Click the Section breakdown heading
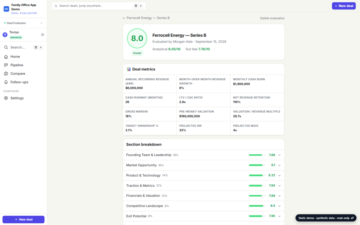Image resolution: width=360 pixels, height=225 pixels. click(144, 145)
